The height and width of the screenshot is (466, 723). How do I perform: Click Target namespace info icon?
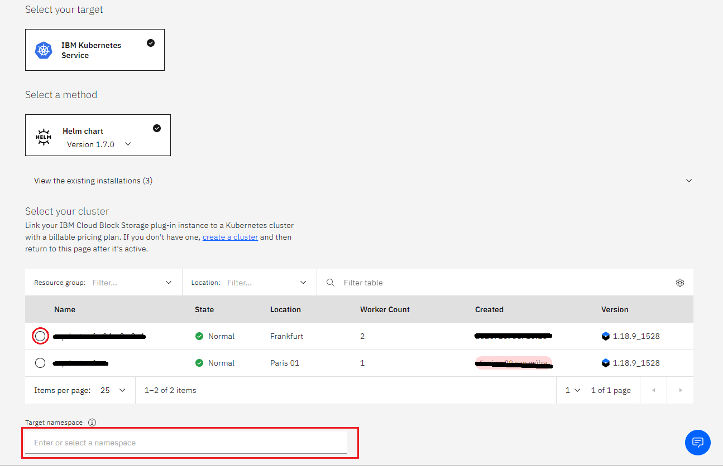92,423
